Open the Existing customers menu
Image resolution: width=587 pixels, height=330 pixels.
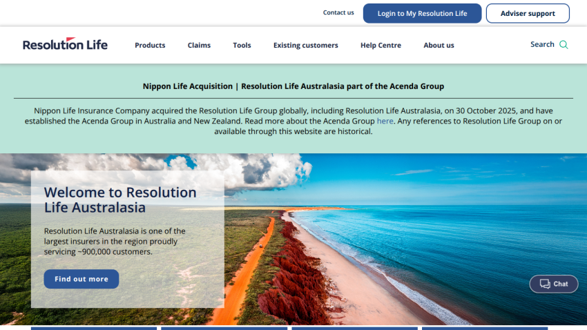305,46
